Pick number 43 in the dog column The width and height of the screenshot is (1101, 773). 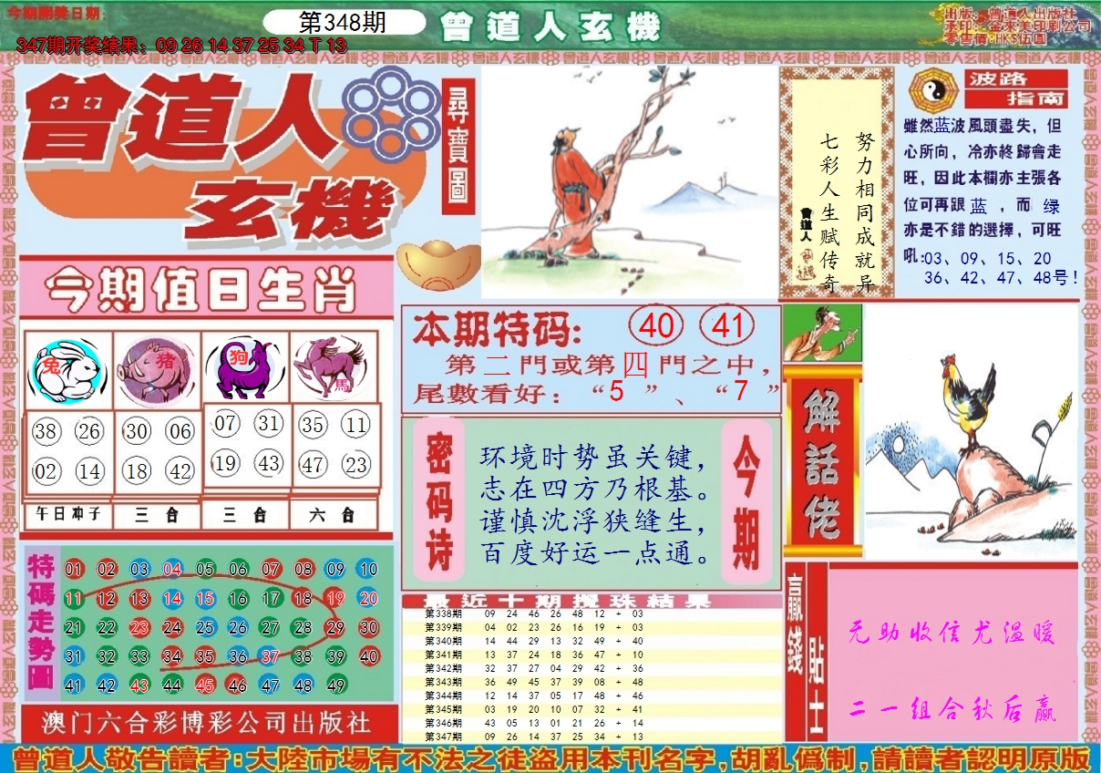coord(268,463)
